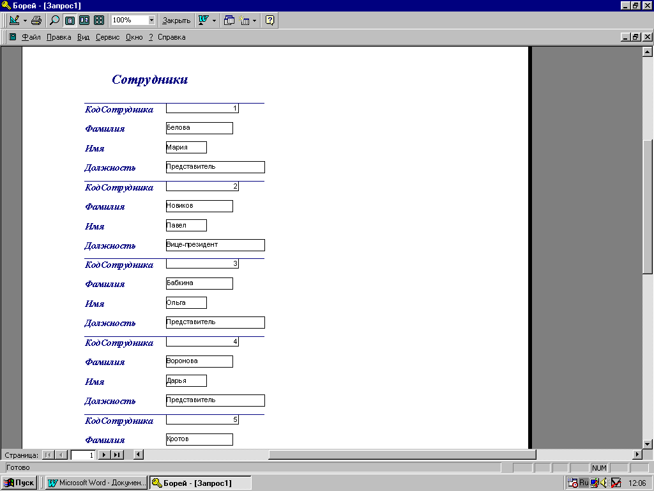
Task: Click the Белова surname field
Action: point(199,128)
